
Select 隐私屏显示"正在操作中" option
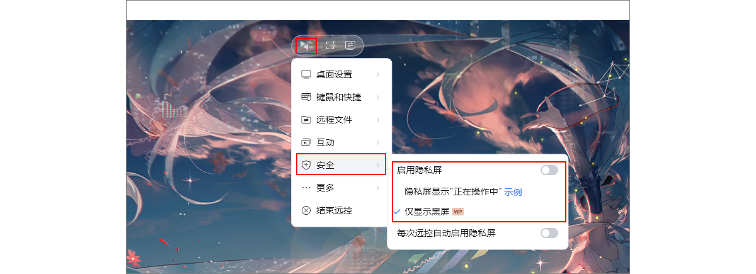452,191
